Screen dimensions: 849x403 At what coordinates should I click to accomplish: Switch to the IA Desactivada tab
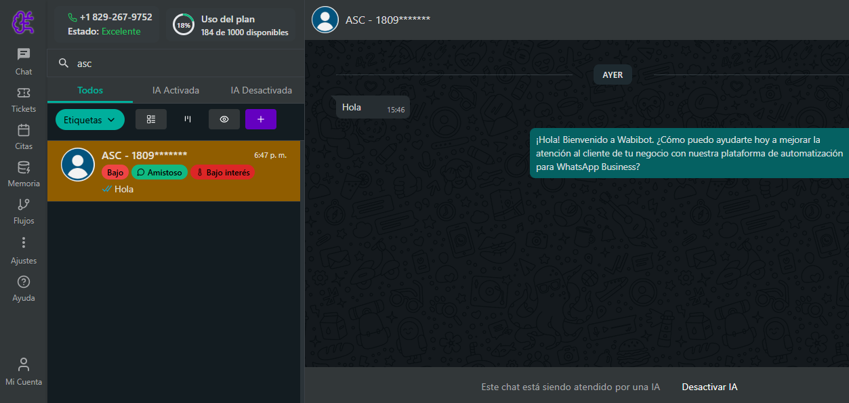click(261, 90)
